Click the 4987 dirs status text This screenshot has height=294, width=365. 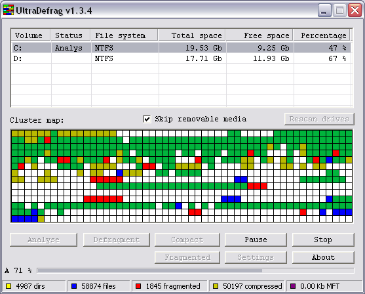point(30,286)
